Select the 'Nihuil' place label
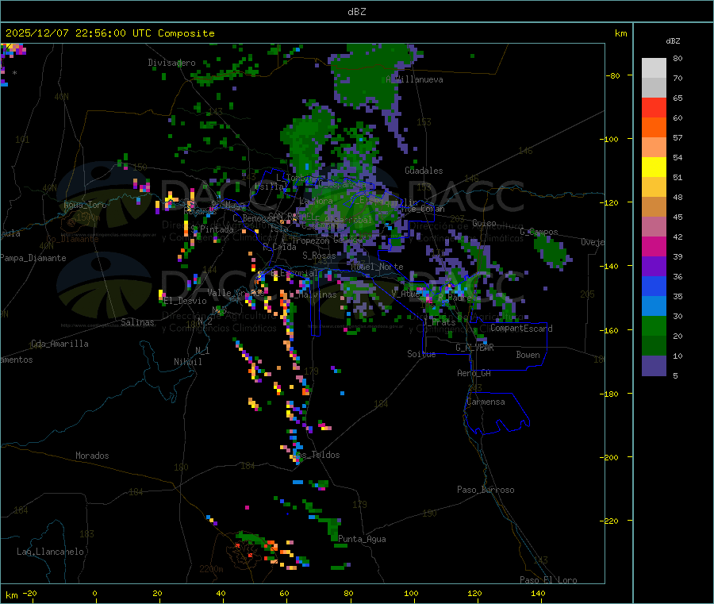The height and width of the screenshot is (604, 714). (x=188, y=362)
